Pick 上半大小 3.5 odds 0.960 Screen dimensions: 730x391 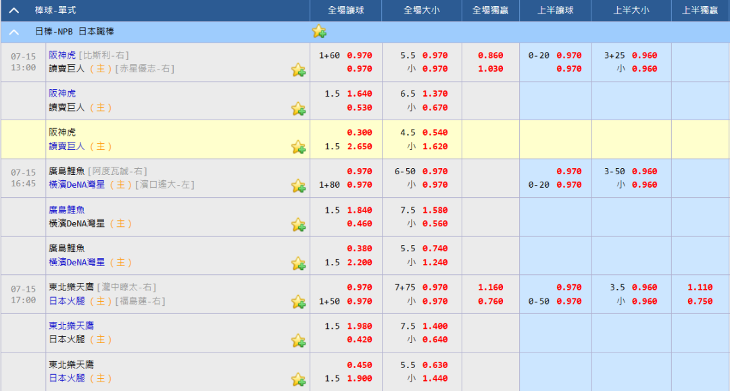point(645,288)
